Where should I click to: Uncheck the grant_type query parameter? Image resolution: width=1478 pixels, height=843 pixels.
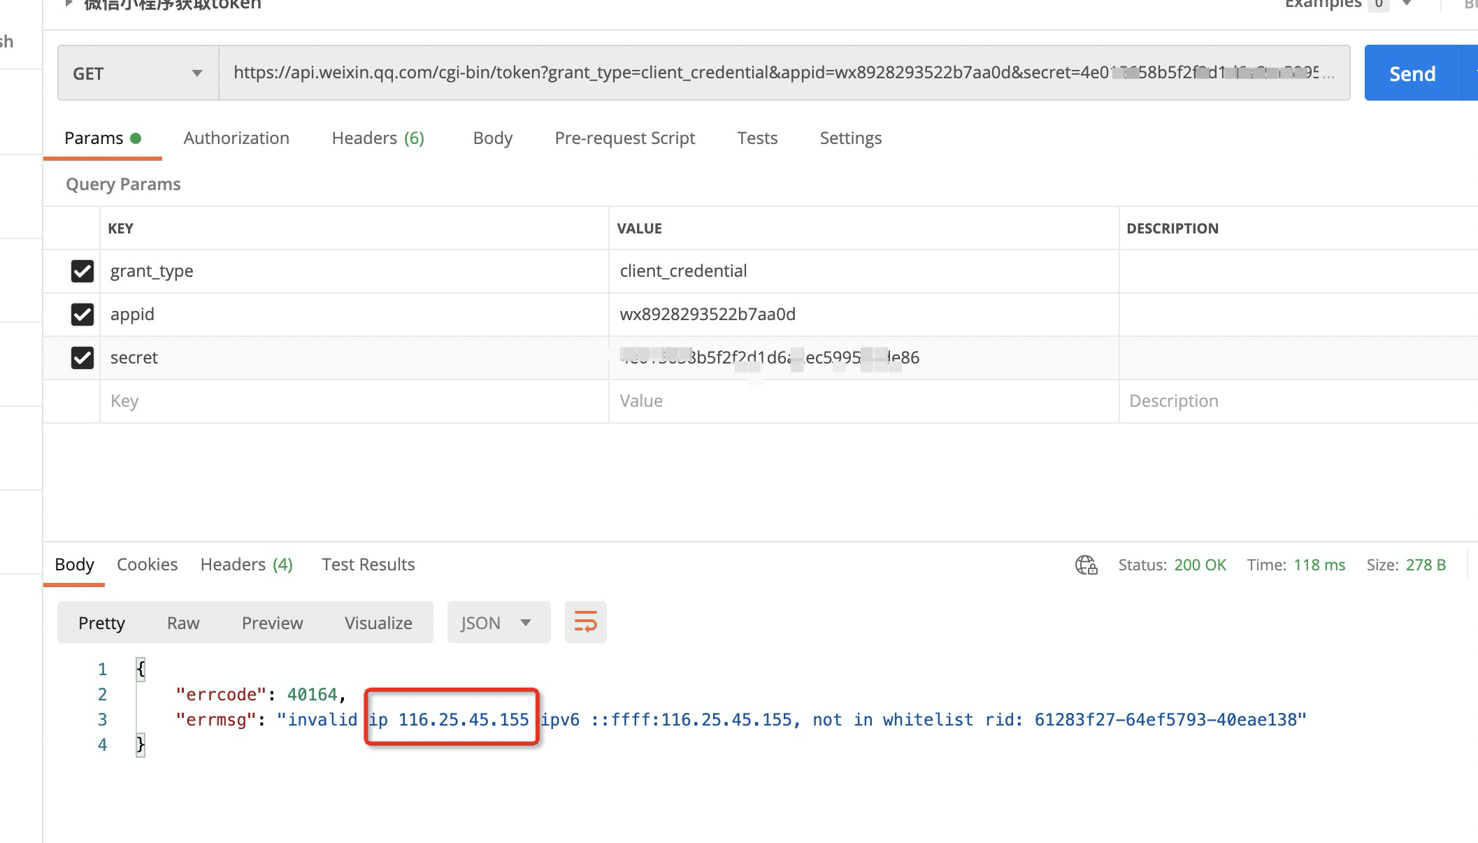click(x=82, y=271)
